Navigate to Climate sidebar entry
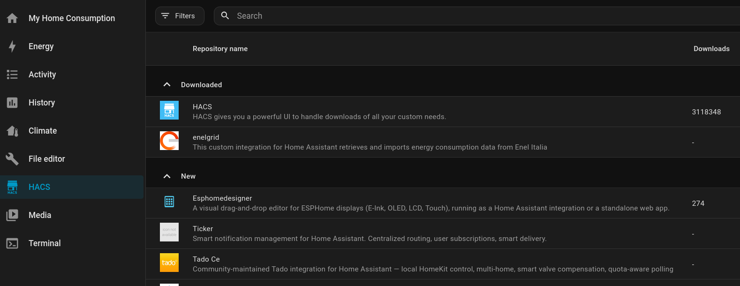This screenshot has width=740, height=286. [72, 131]
